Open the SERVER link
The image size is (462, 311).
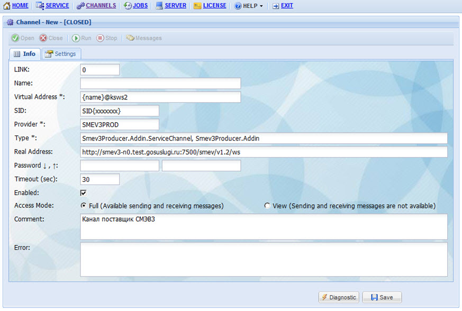click(176, 6)
